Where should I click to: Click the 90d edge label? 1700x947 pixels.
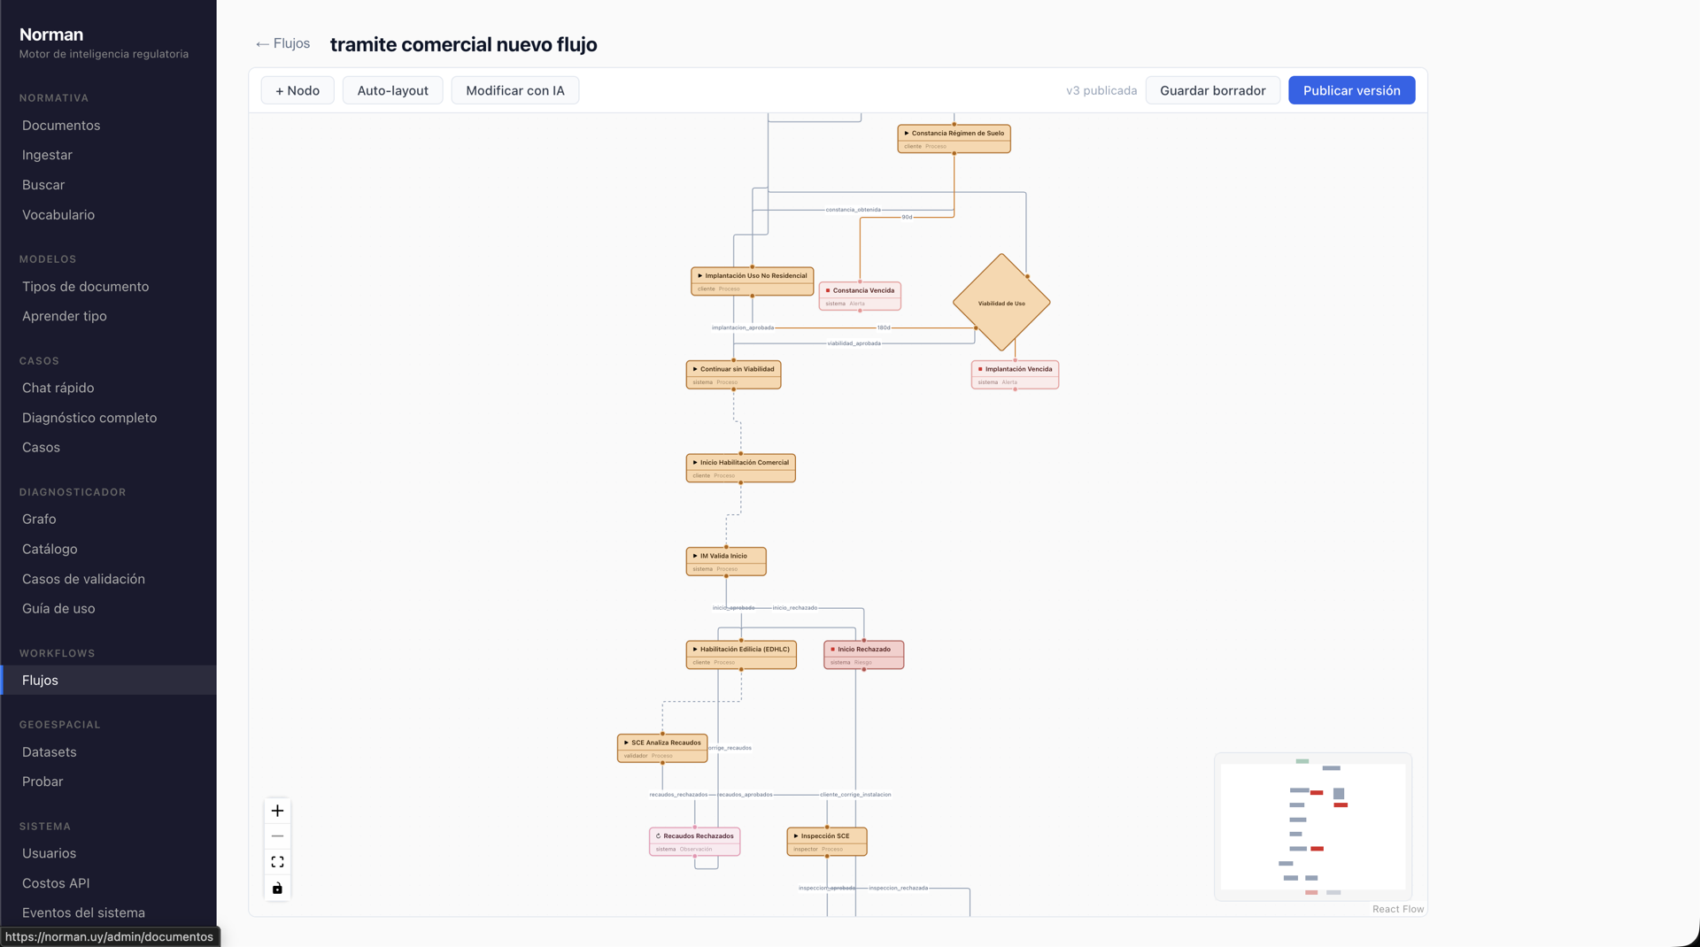pyautogui.click(x=907, y=217)
